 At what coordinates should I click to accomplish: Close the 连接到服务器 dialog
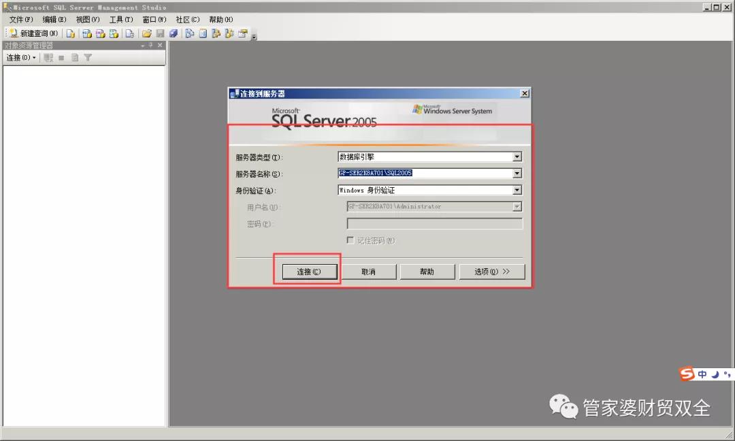525,93
